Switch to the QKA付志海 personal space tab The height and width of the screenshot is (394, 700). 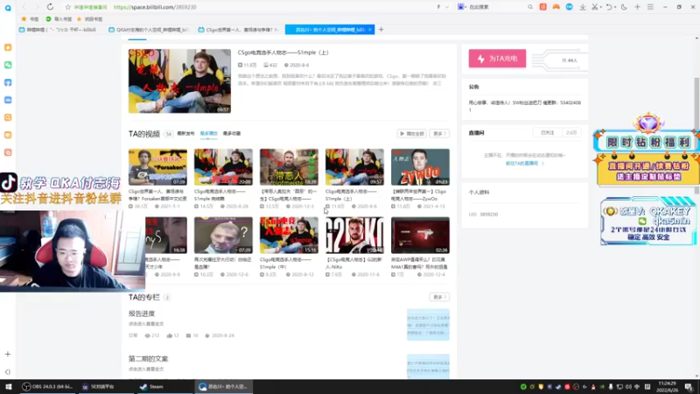149,30
